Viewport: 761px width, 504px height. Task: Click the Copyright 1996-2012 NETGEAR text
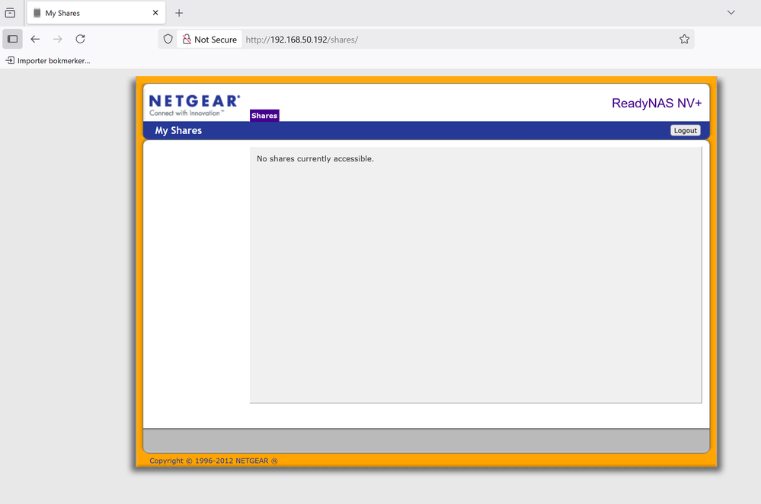(213, 461)
